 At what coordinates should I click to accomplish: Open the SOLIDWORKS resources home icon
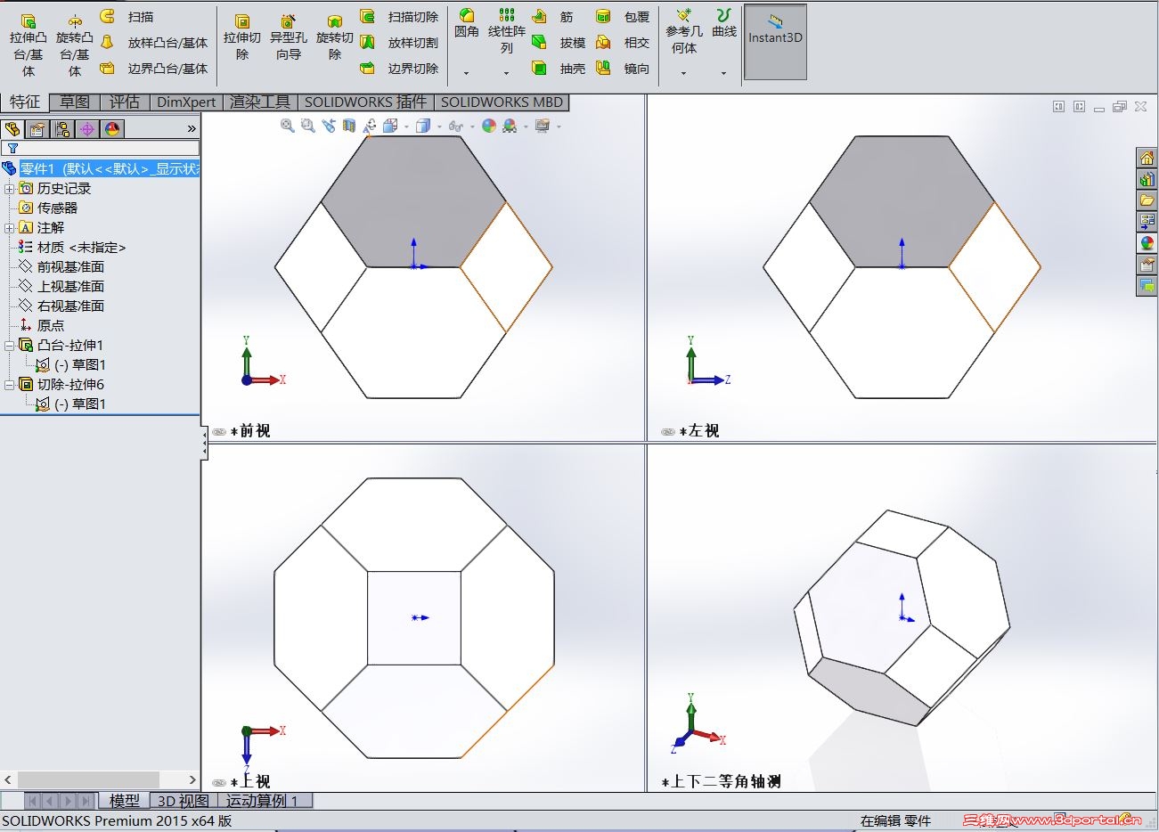click(x=1147, y=158)
